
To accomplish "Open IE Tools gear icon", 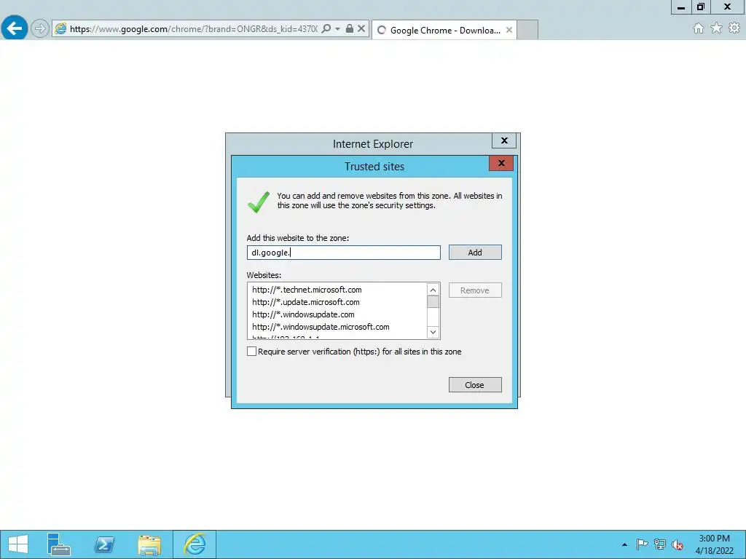I will pos(734,28).
